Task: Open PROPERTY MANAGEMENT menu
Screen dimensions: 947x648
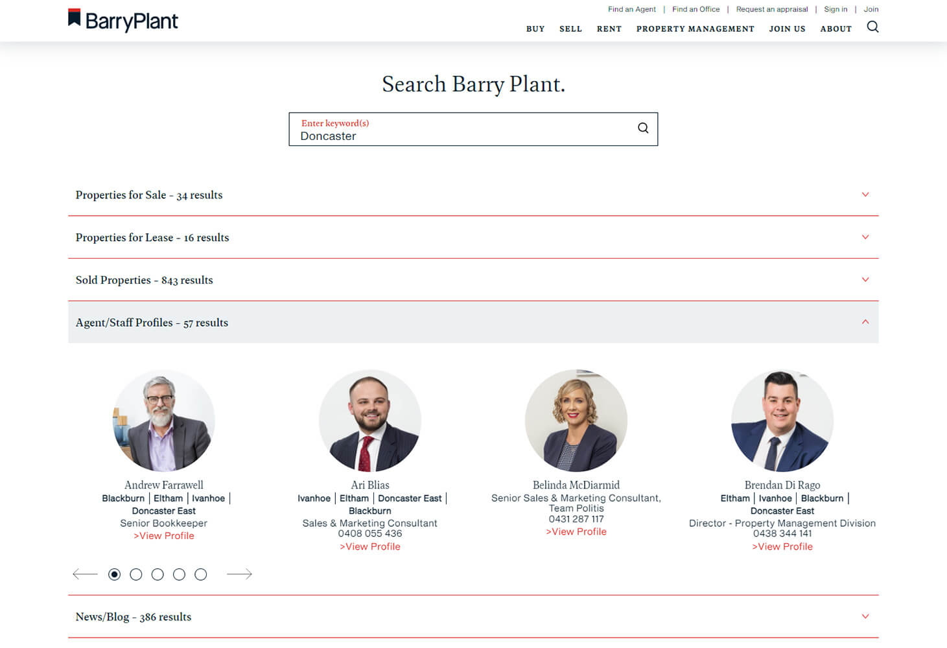Action: pyautogui.click(x=696, y=29)
